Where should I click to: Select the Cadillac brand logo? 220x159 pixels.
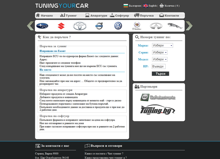click(137, 26)
